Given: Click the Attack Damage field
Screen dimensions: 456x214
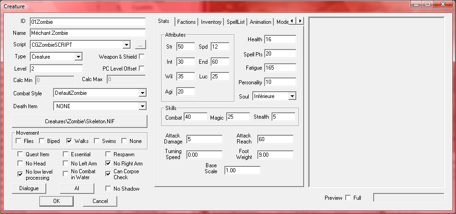Looking at the screenshot, I should point(205,139).
